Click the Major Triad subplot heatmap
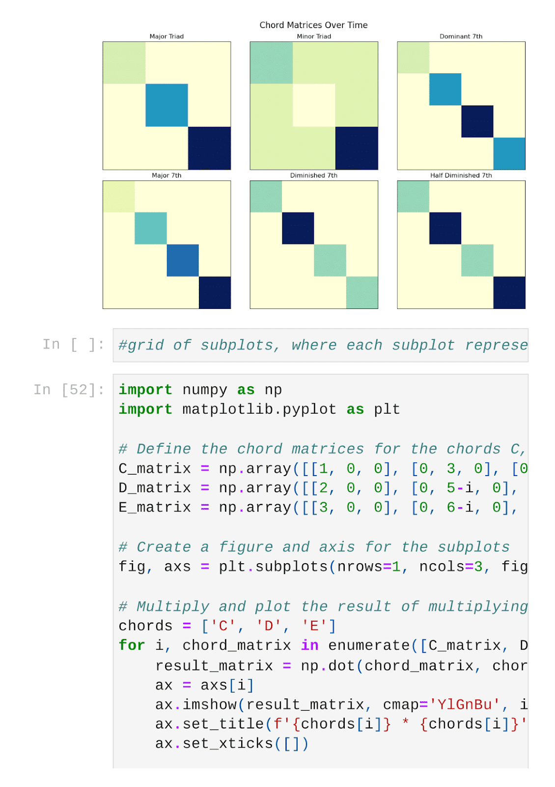 click(x=166, y=106)
